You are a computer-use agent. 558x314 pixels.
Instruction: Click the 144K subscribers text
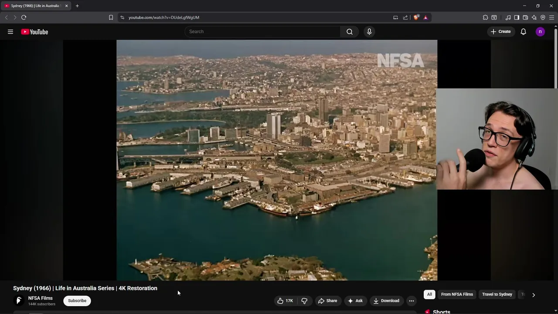click(x=42, y=304)
